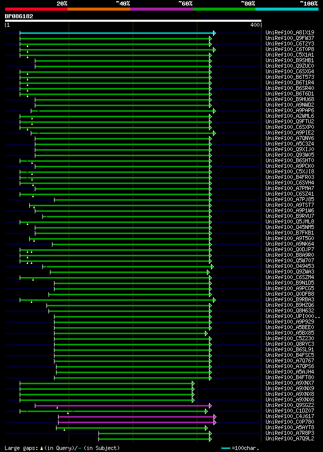
Task: Select the UniRef100_Q5JML8 label
Action: [x=290, y=221]
